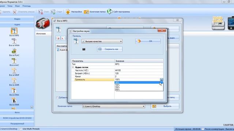
Task: Click the Битрейт value 128
Action: point(139,74)
